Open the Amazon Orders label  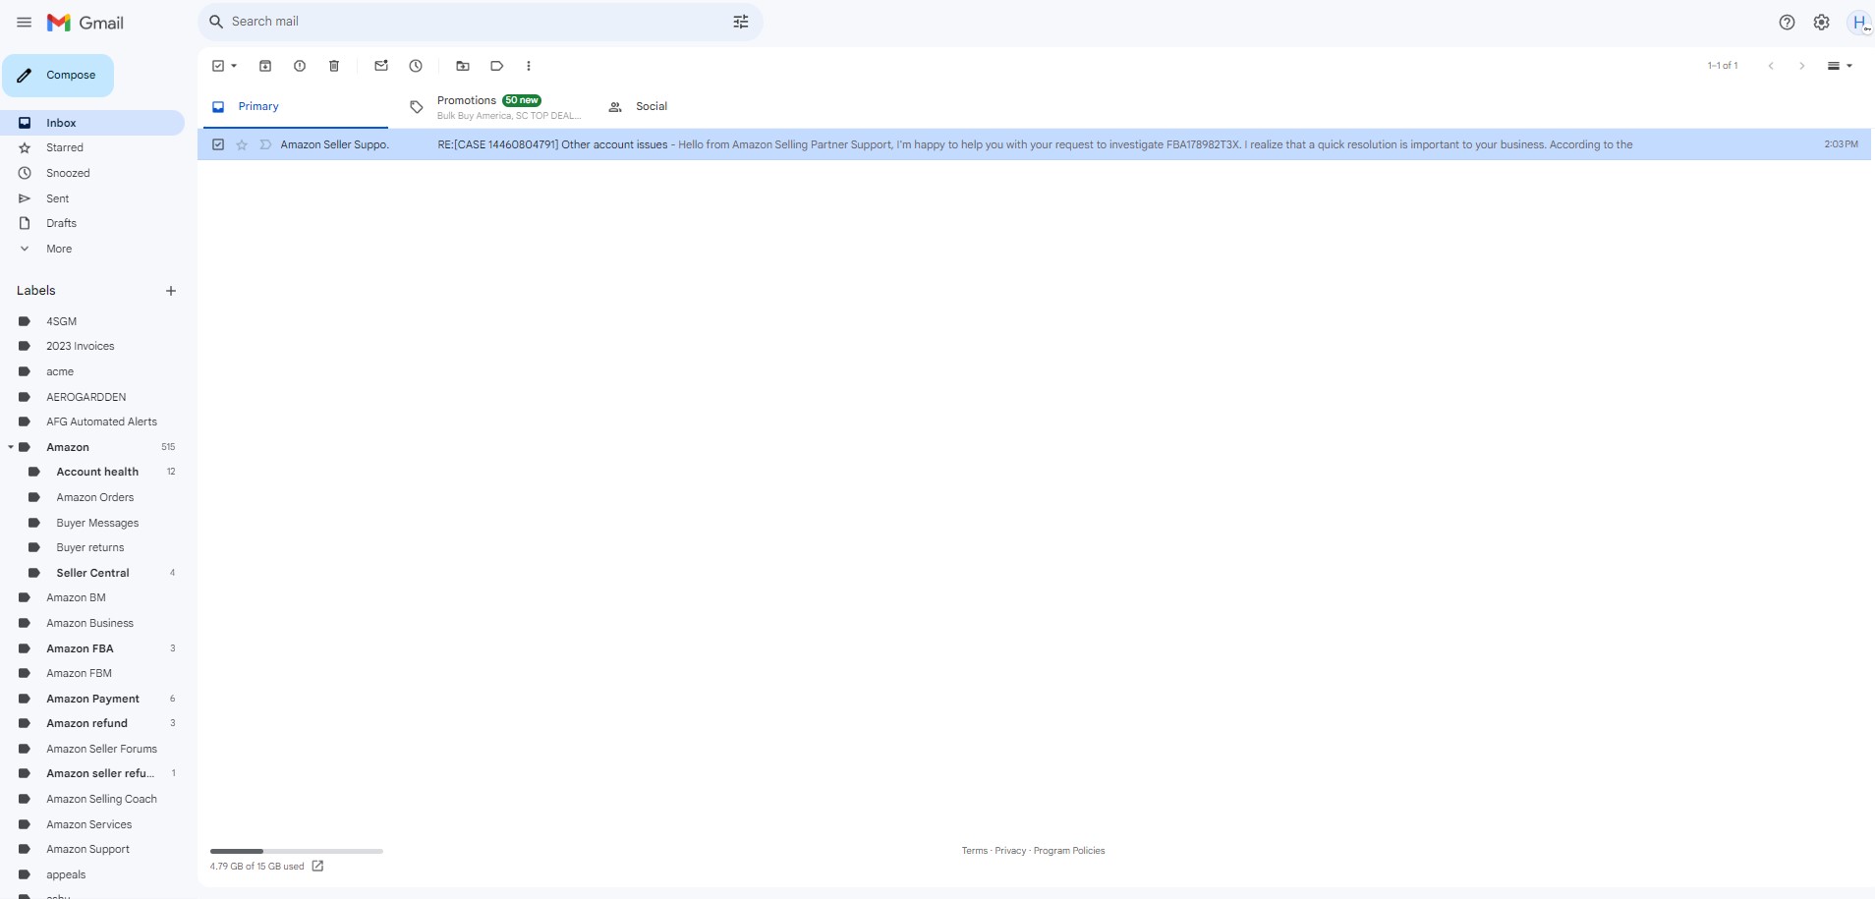tap(95, 497)
